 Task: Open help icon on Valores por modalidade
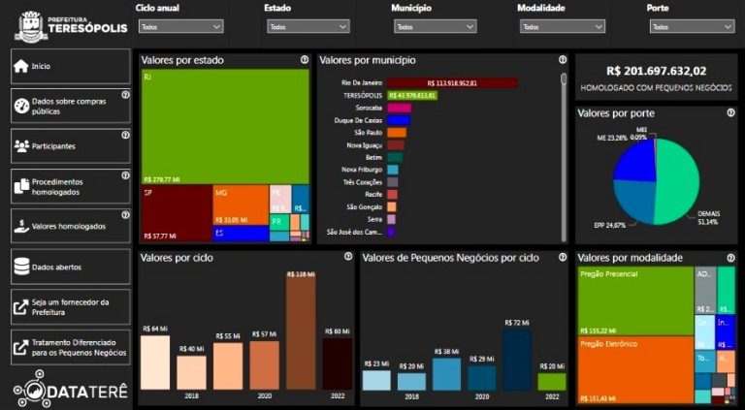[x=730, y=257]
